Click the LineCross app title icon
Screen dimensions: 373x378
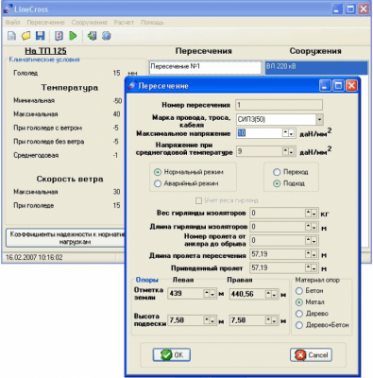(x=8, y=9)
